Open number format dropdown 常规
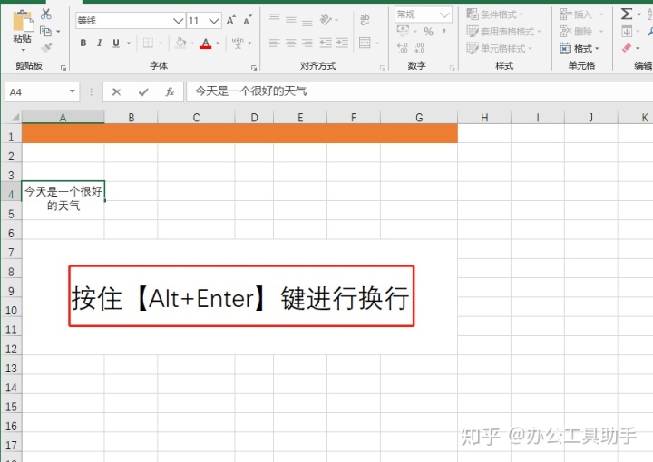The width and height of the screenshot is (653, 462). 444,15
